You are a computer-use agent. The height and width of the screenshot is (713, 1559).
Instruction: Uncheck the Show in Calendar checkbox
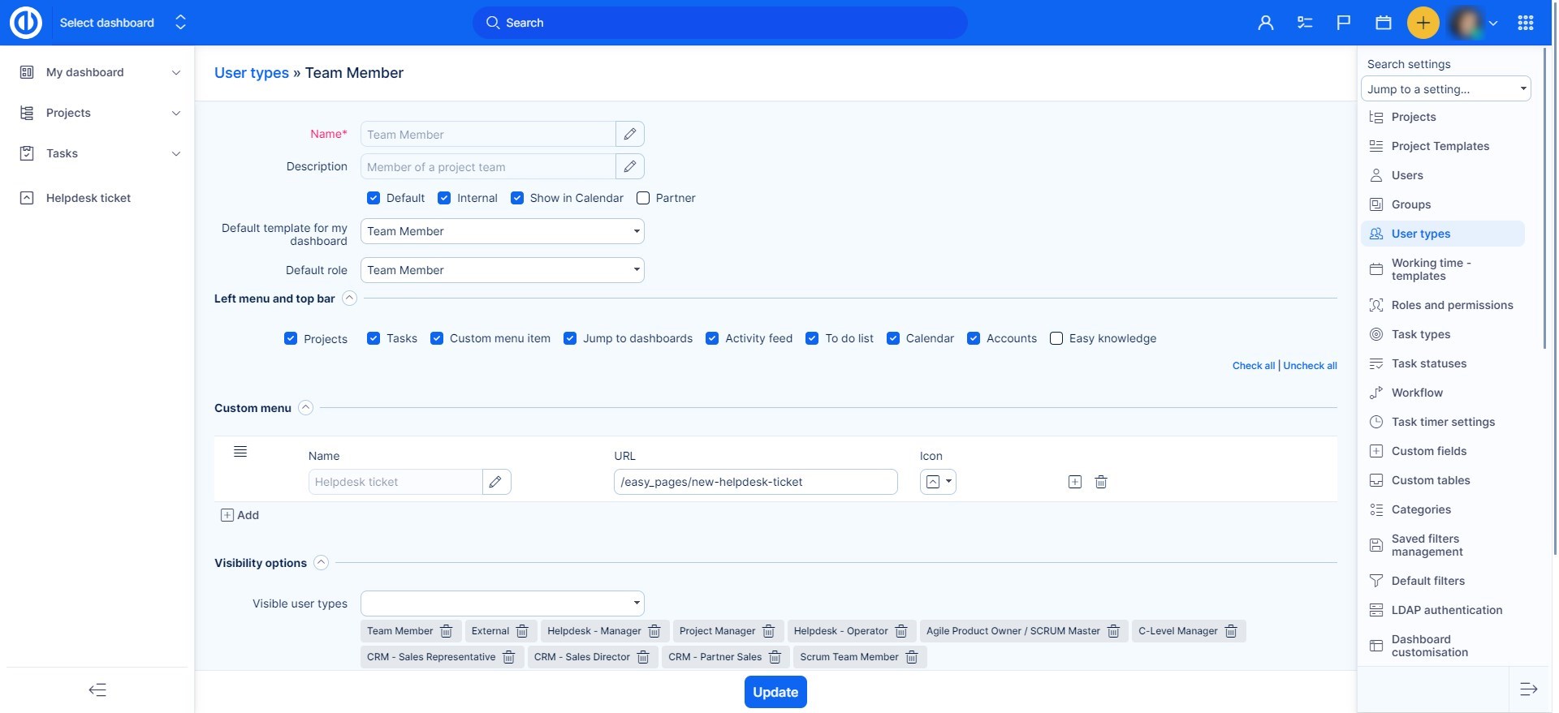tap(517, 198)
